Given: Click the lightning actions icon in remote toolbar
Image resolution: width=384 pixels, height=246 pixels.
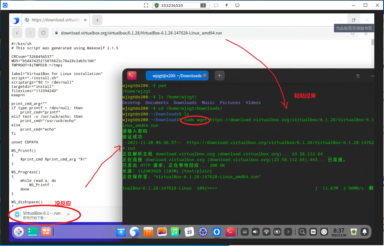Looking at the screenshot, I should coord(227,5).
